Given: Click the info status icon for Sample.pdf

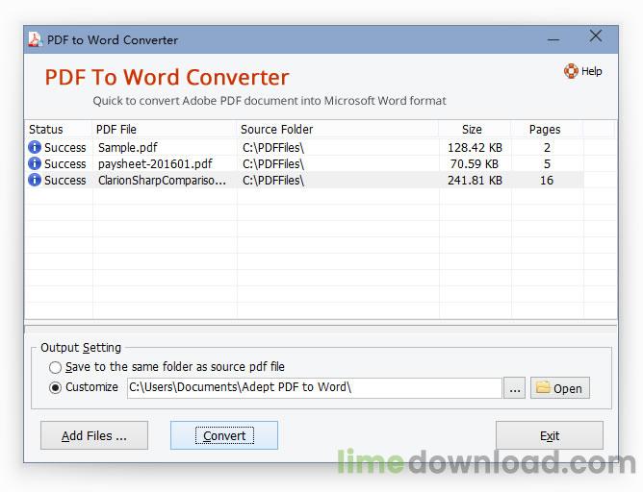Looking at the screenshot, I should pos(35,148).
